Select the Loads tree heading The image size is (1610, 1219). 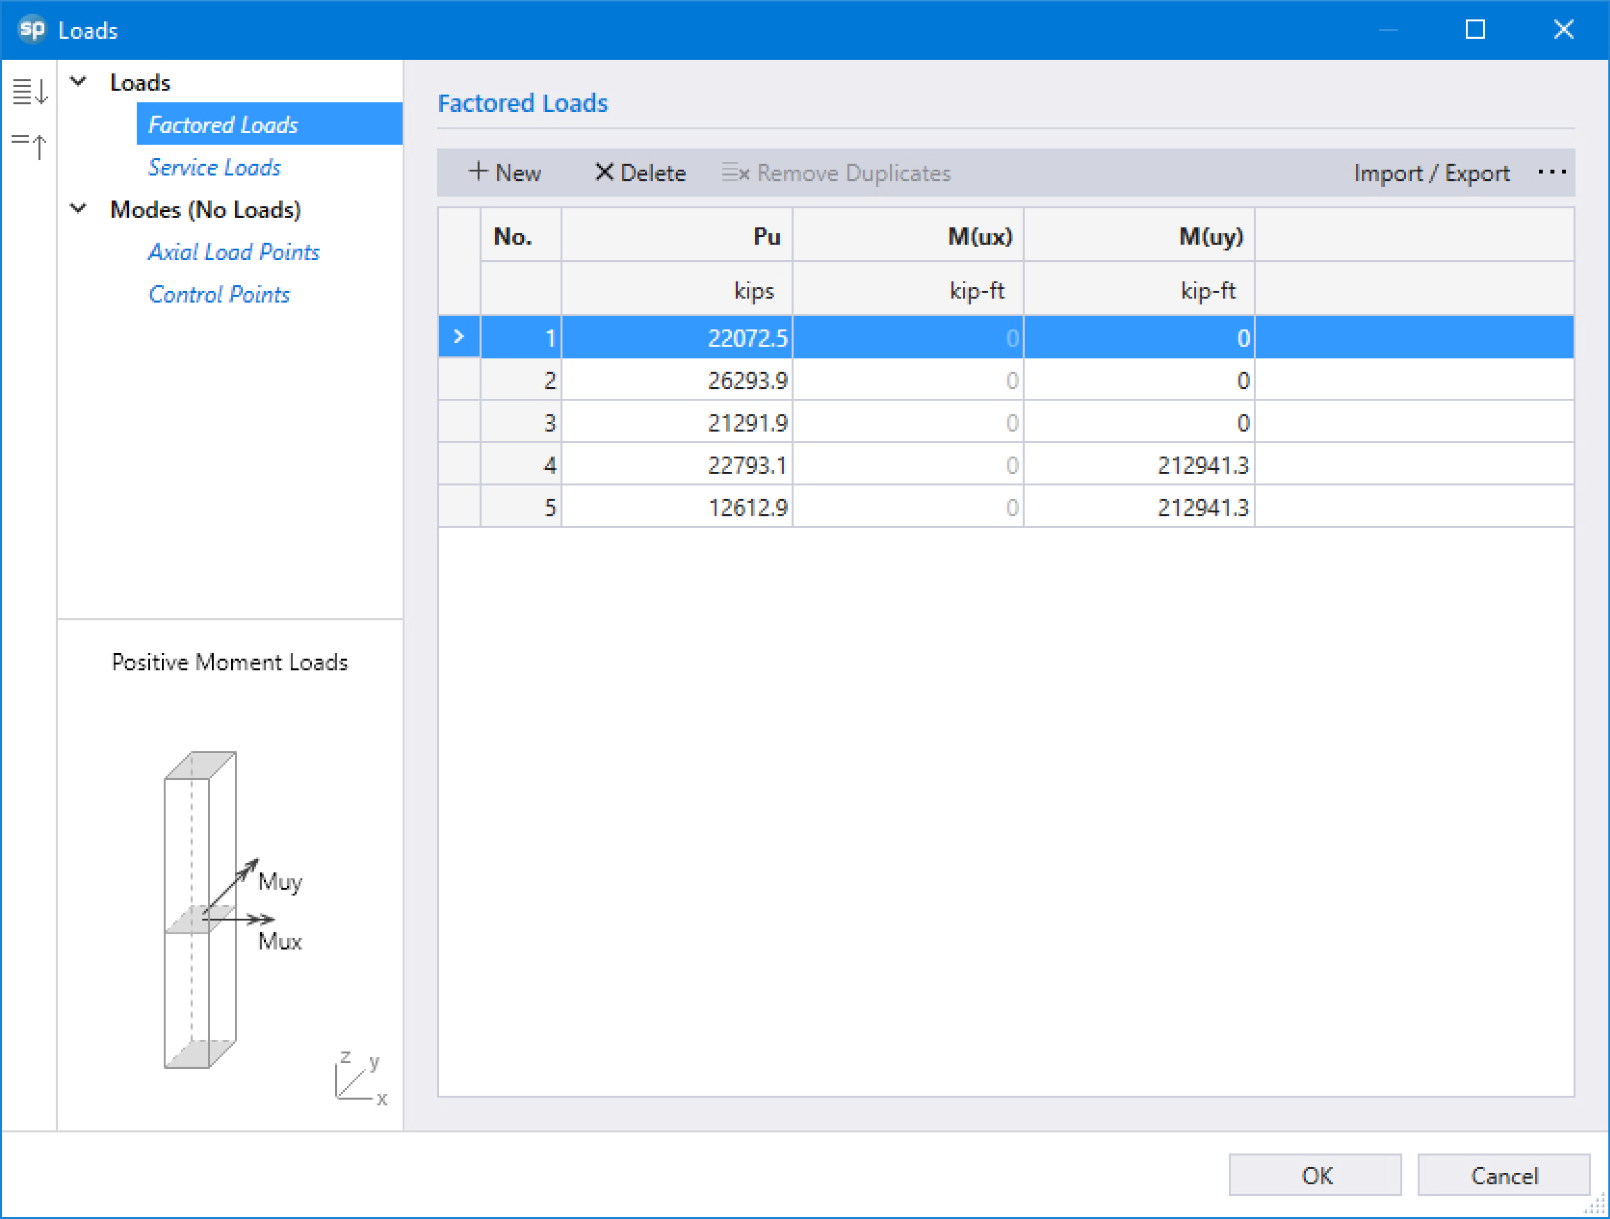coord(140,82)
